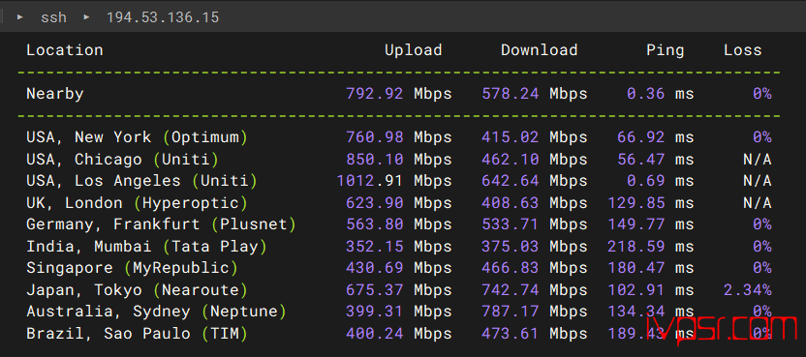Image resolution: width=806 pixels, height=357 pixels.
Task: Click the UK, London (Hyperoptic) row
Action: coord(399,203)
